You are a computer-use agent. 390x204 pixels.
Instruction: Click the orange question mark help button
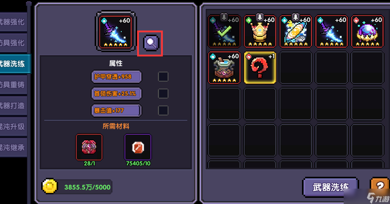[380, 186]
